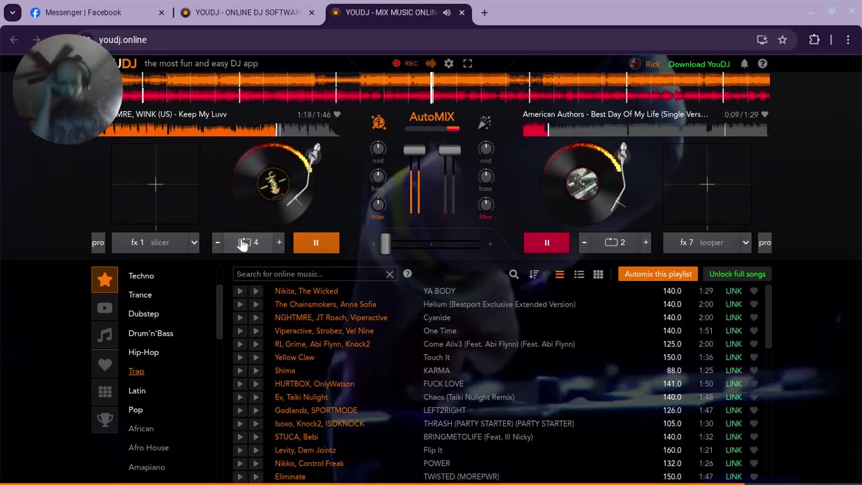Screen dimensions: 862x485
Task: Clear the search field with the X
Action: (389, 274)
